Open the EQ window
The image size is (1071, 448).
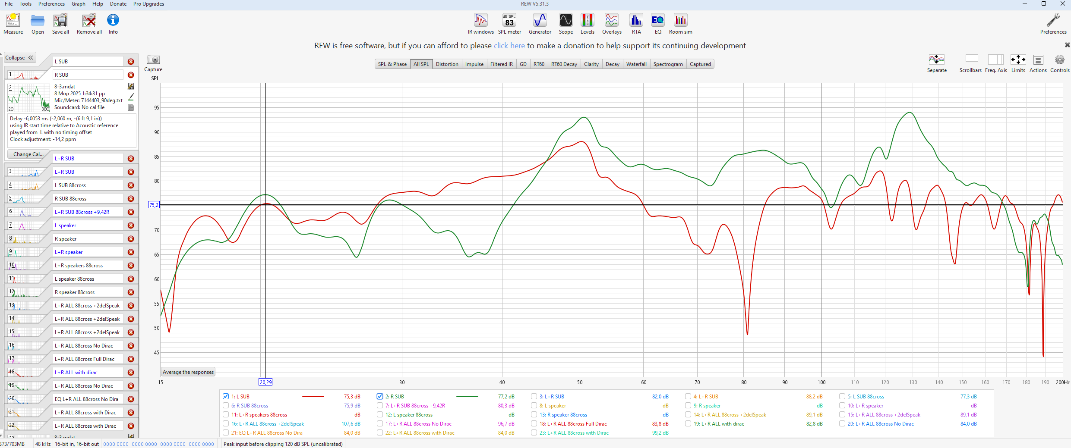coord(657,23)
